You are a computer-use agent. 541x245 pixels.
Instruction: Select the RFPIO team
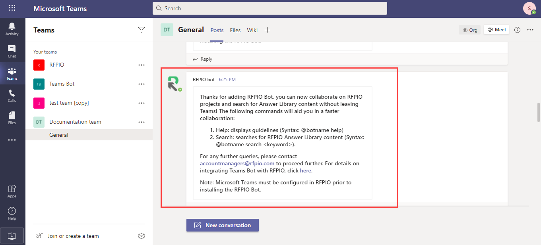[89, 65]
